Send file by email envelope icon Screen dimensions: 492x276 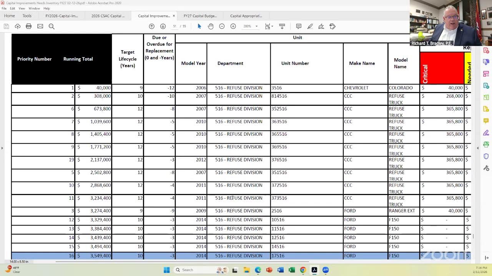[x=40, y=26]
